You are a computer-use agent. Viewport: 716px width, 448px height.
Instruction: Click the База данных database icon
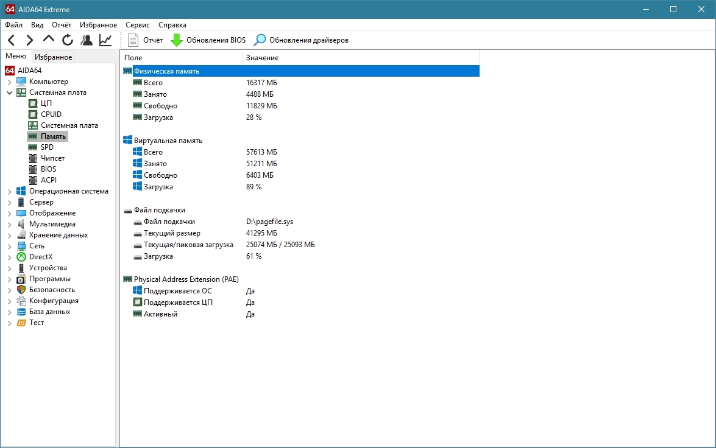point(21,312)
